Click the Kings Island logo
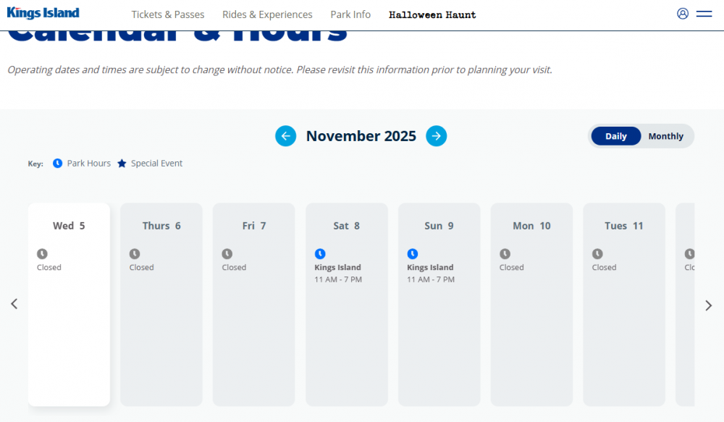The width and height of the screenshot is (724, 422). tap(43, 13)
